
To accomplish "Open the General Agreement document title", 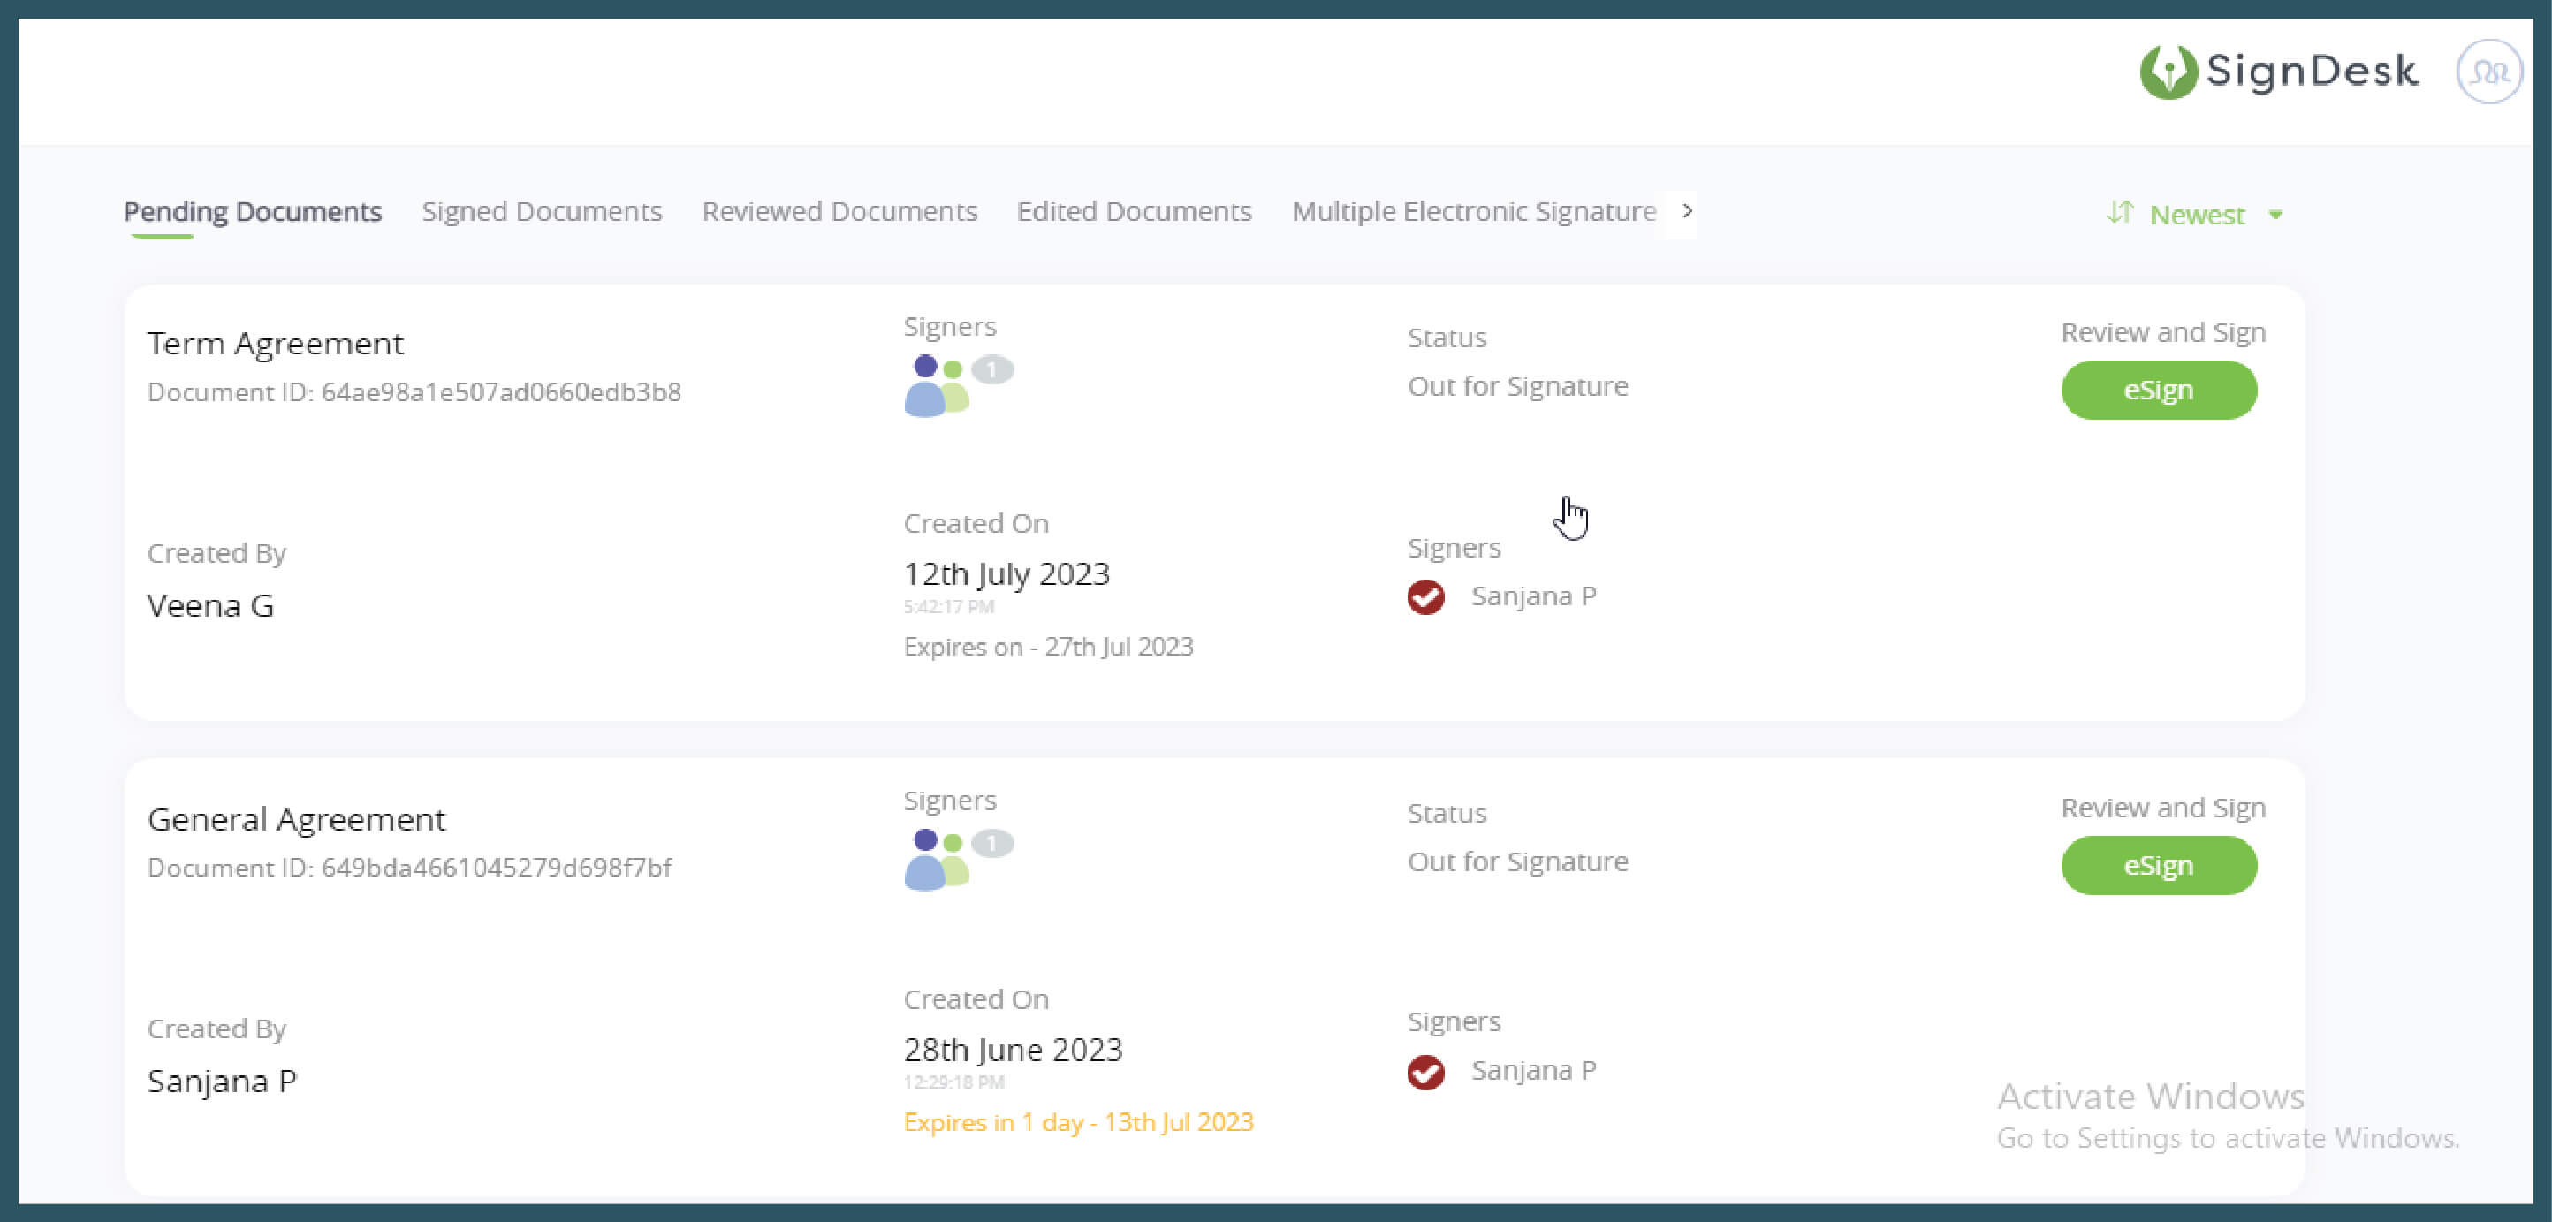I will (x=296, y=819).
